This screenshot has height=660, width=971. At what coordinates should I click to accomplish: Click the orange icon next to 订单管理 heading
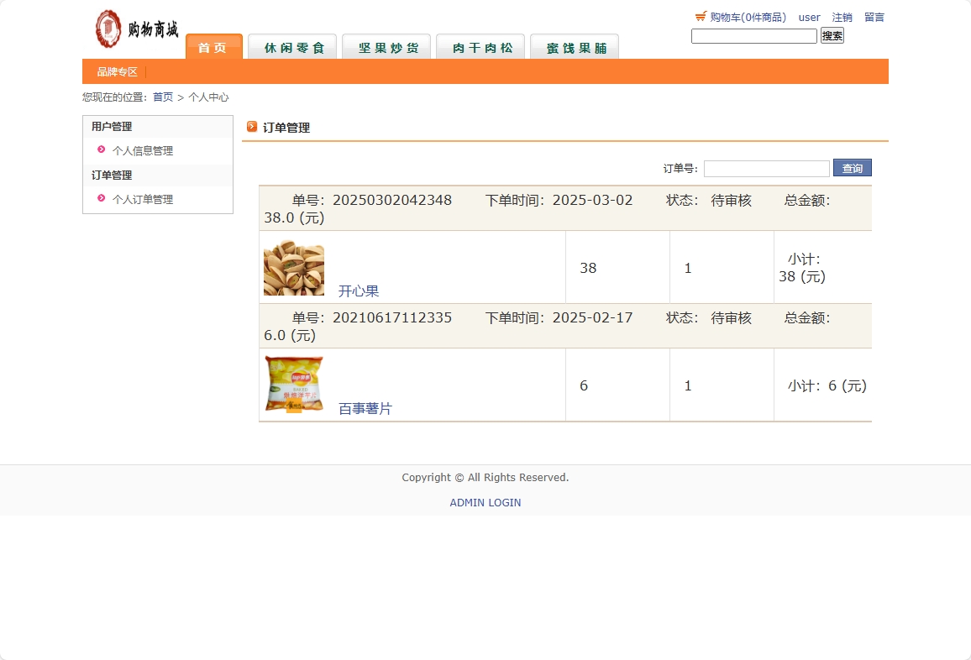(252, 127)
